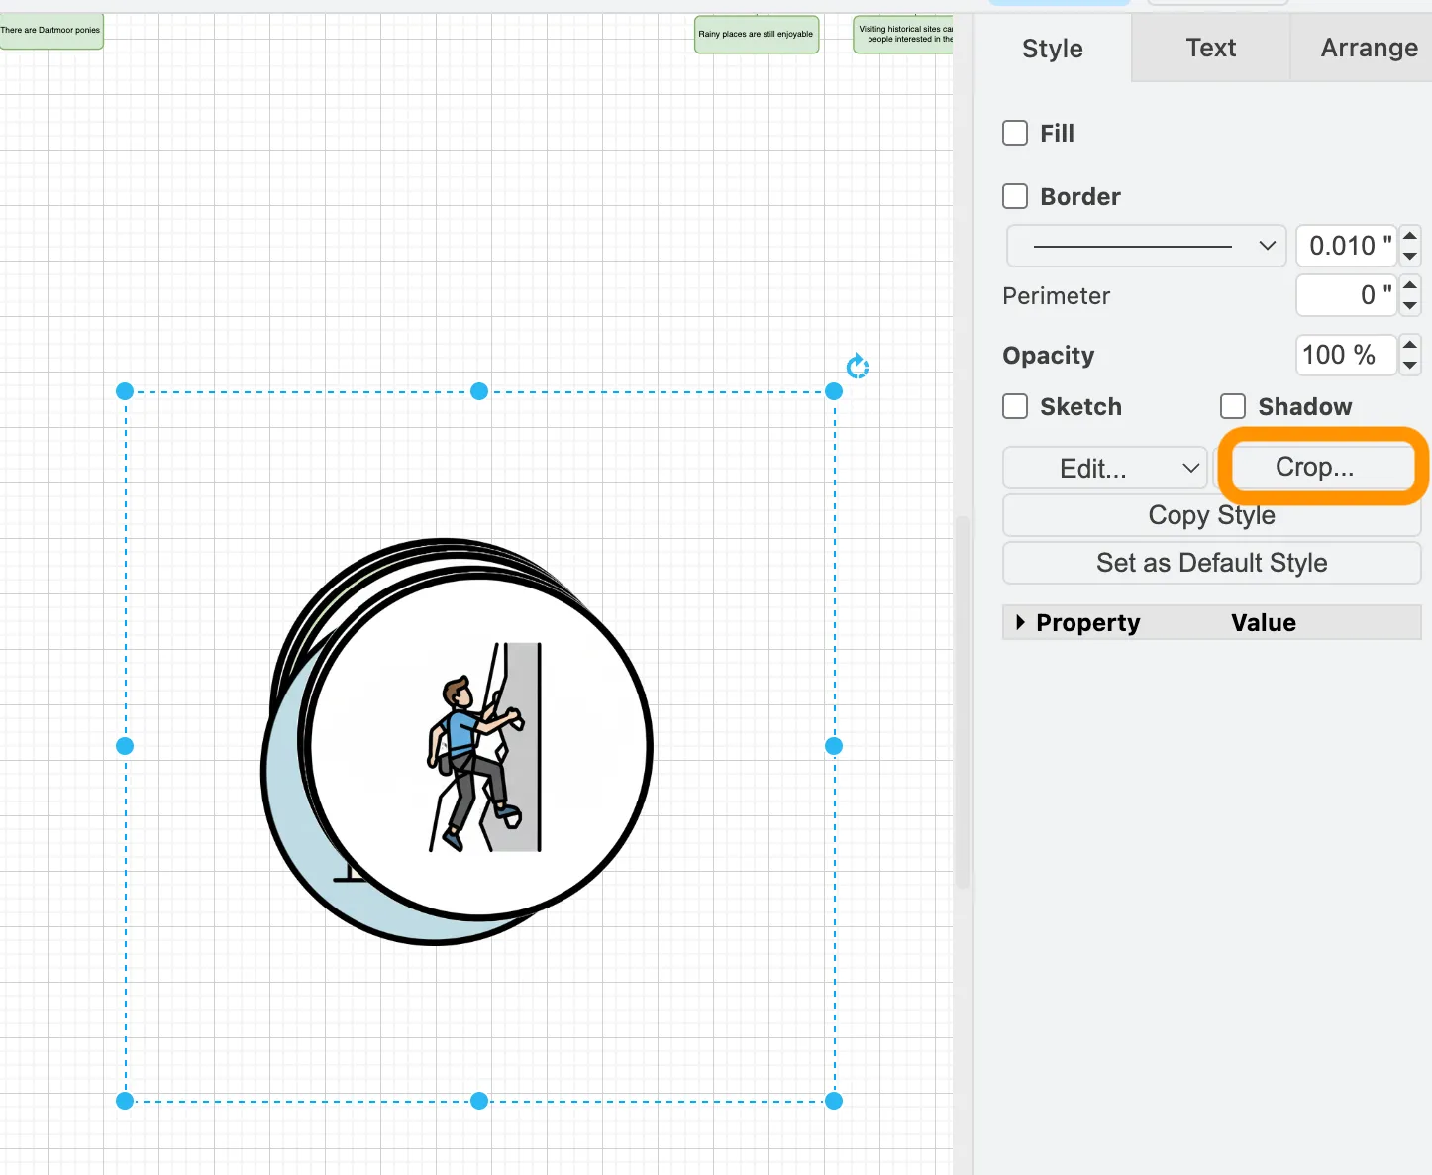Image resolution: width=1432 pixels, height=1175 pixels.
Task: Click Set as Default Style button
Action: click(x=1211, y=563)
